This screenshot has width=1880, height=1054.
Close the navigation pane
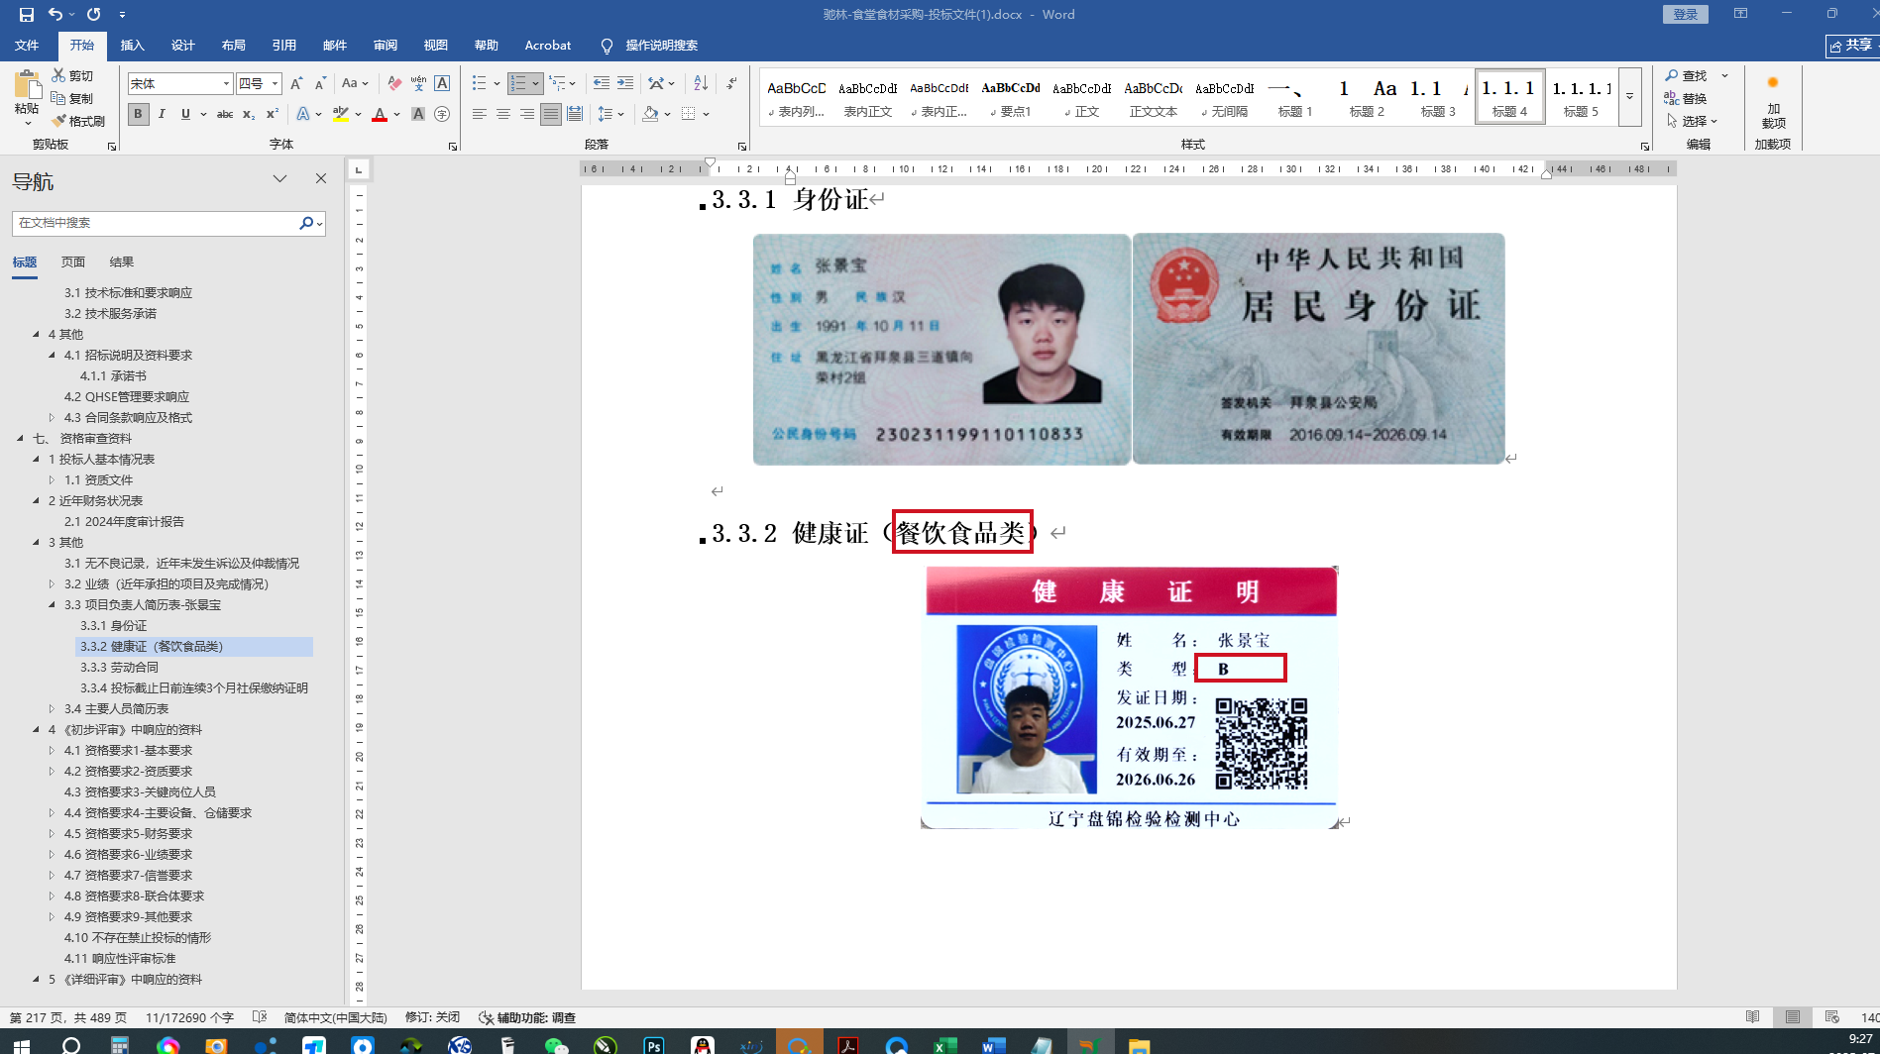pos(321,178)
